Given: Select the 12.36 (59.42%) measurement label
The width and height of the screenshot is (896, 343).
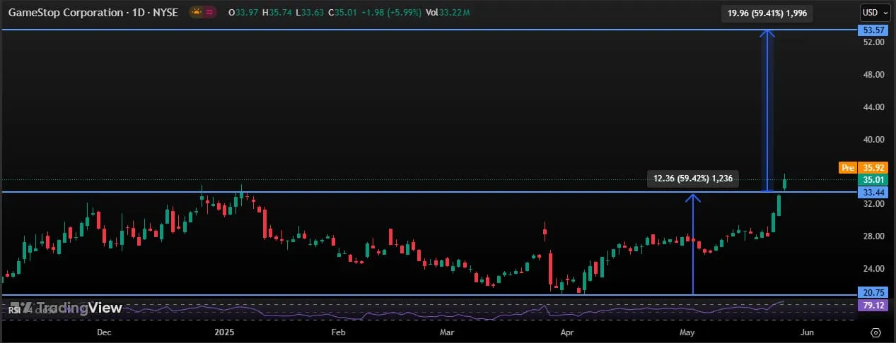Looking at the screenshot, I should (694, 179).
